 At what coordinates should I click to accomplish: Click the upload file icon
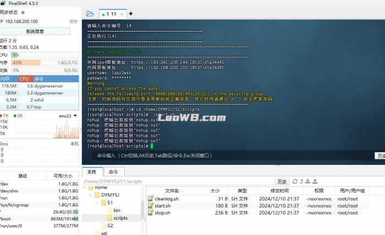315,181
